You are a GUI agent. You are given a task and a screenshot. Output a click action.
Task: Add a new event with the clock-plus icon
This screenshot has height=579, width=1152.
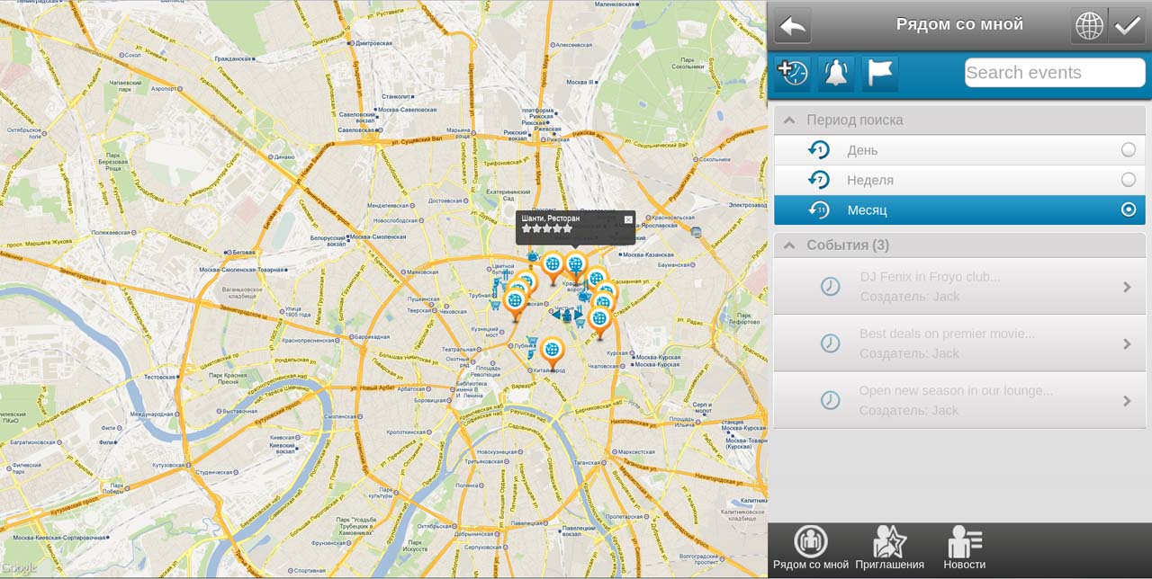click(792, 74)
